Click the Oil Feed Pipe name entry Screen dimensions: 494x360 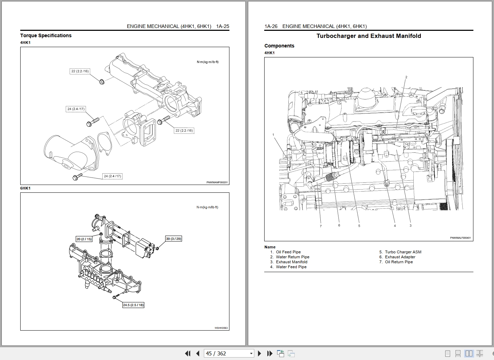[x=288, y=252]
